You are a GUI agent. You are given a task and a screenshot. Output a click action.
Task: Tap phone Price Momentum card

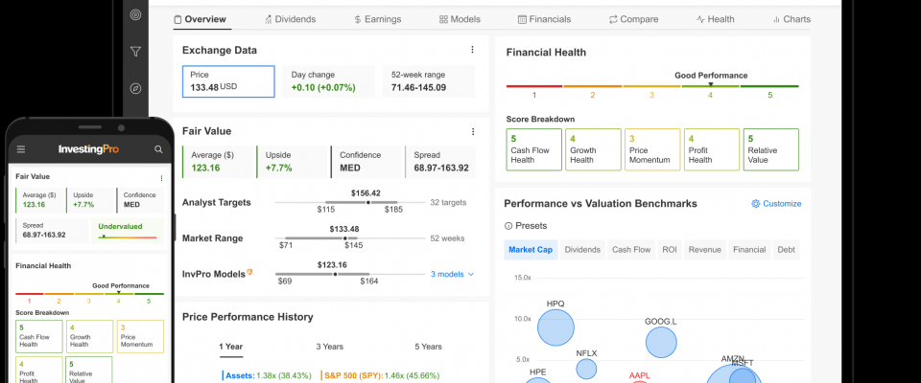coord(140,337)
